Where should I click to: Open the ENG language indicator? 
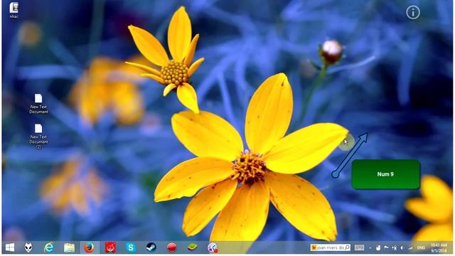coord(421,248)
